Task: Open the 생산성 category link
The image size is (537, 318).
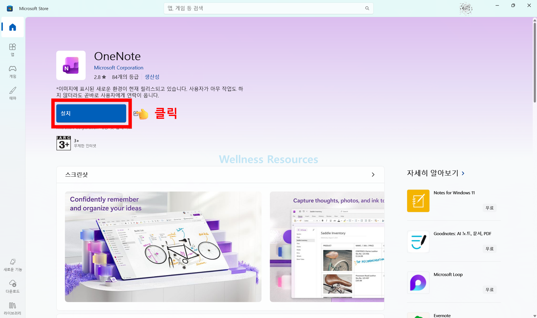Action: (152, 77)
